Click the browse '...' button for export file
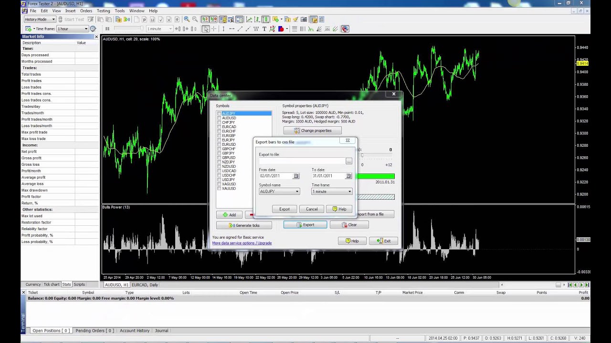The height and width of the screenshot is (343, 611). [x=349, y=161]
